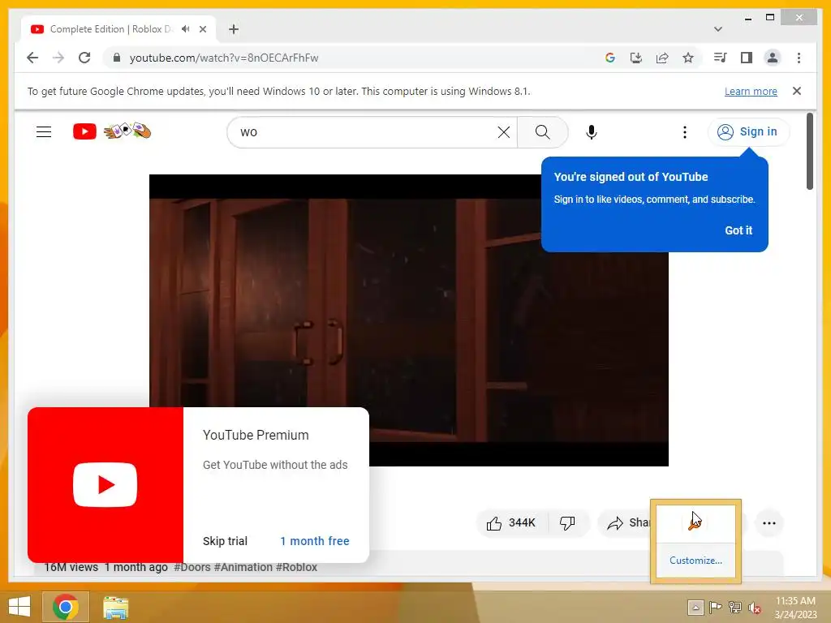831x623 pixels.
Task: Go to YouTube home via the logo
Action: coord(112,131)
